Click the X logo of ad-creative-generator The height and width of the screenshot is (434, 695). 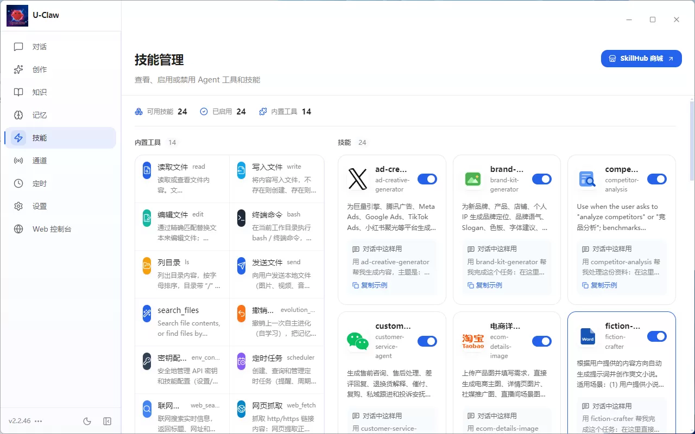tap(358, 179)
